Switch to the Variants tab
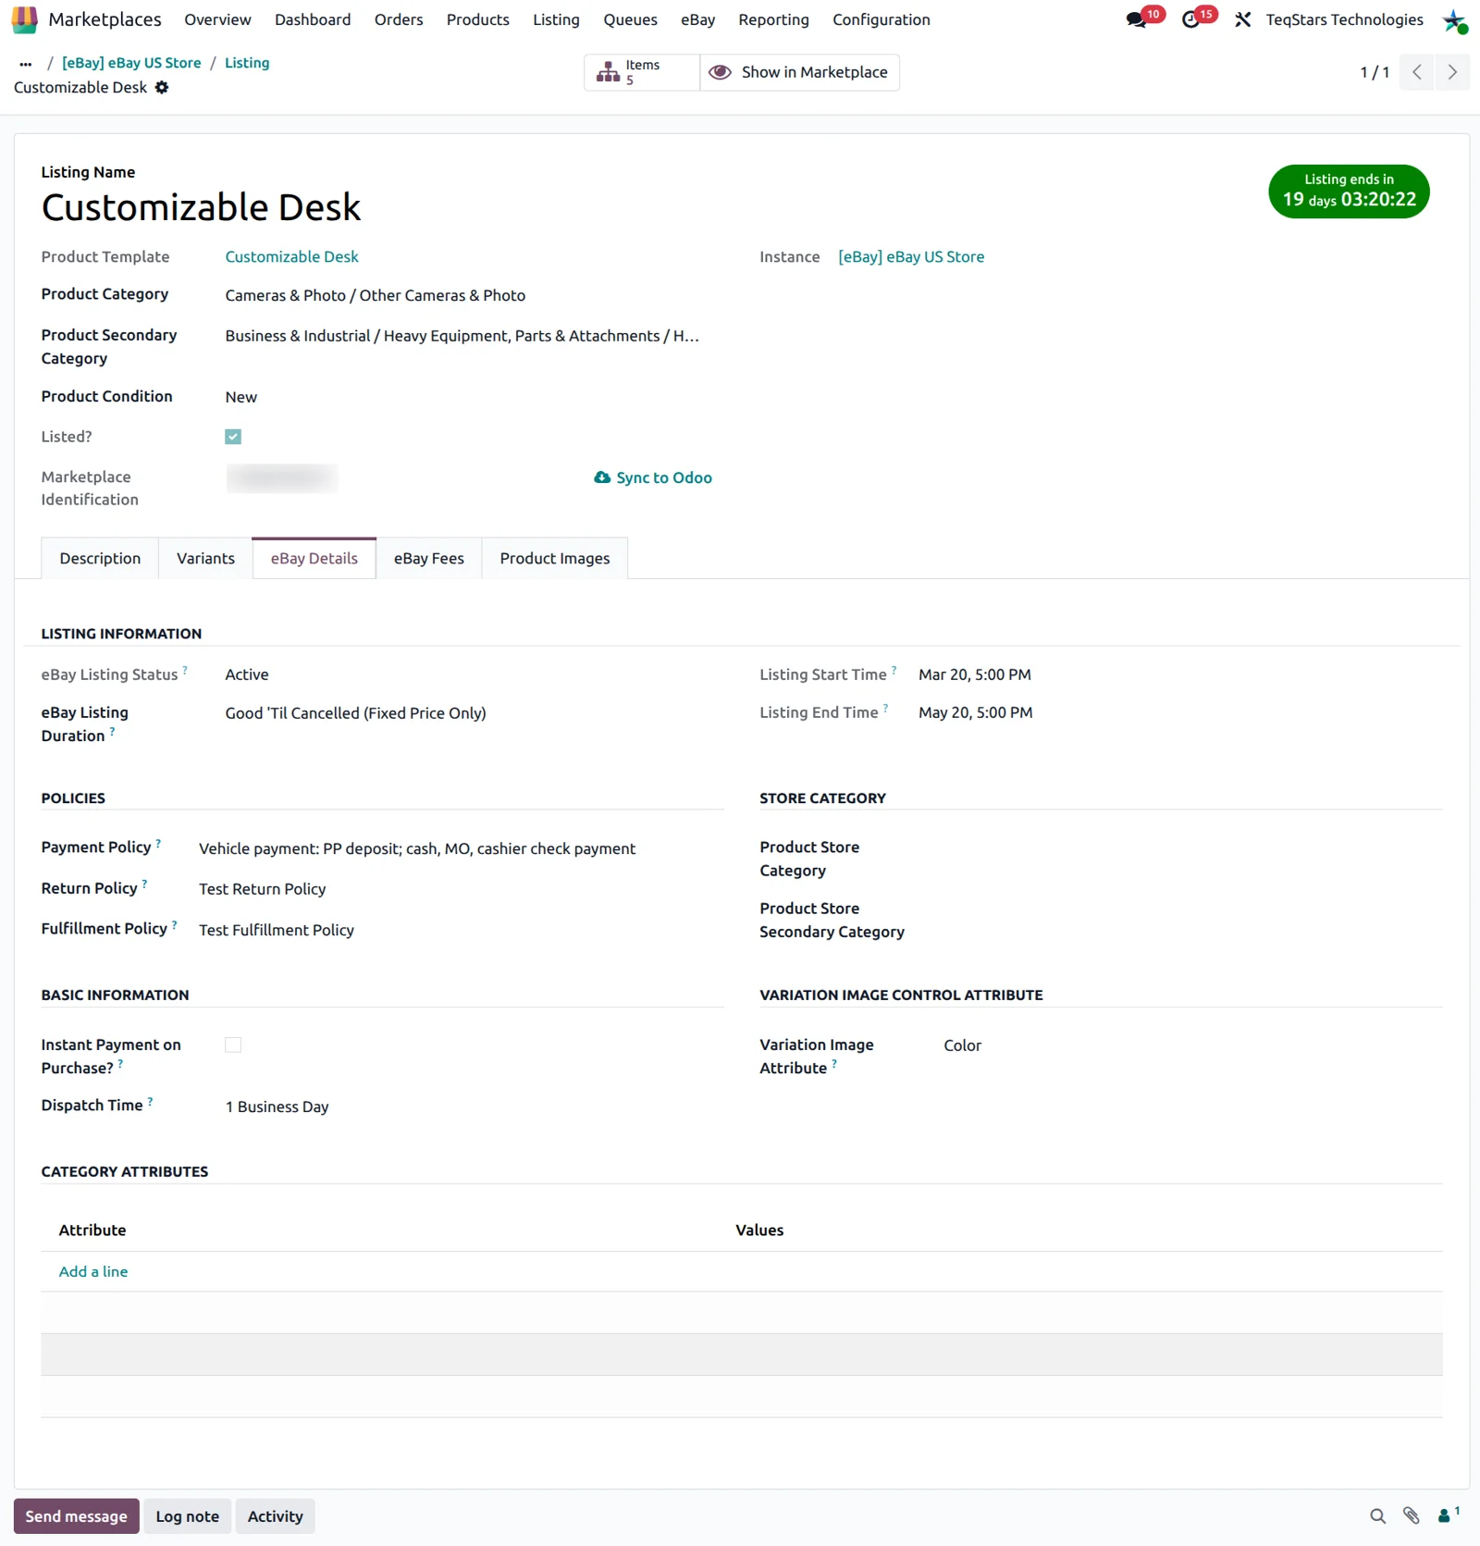Viewport: 1480px width, 1546px height. click(x=205, y=558)
